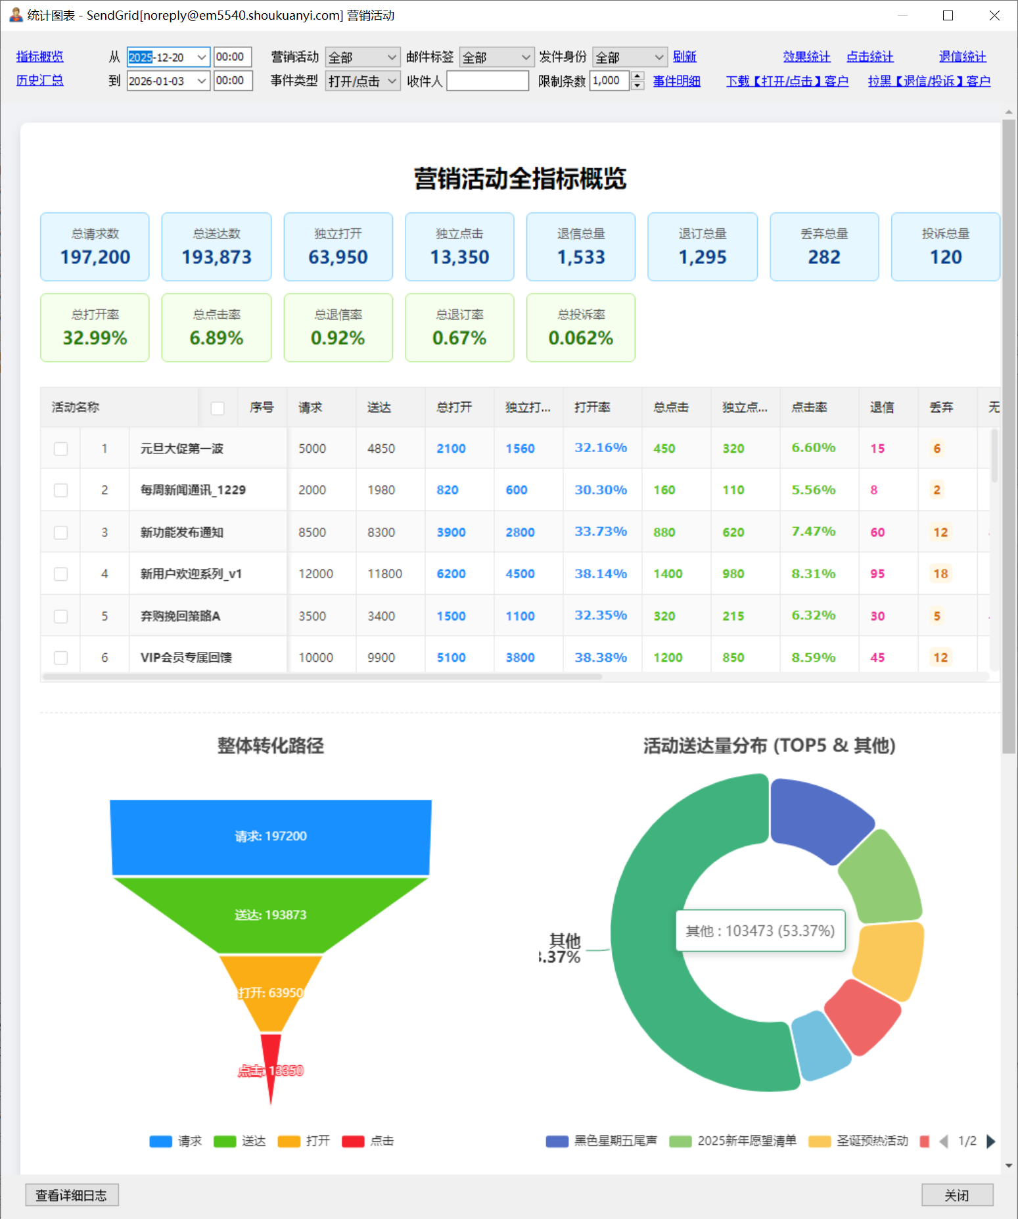Select checkbox for 新用户欢迎系列_v1
Screen dimensions: 1018x1219
tap(60, 574)
